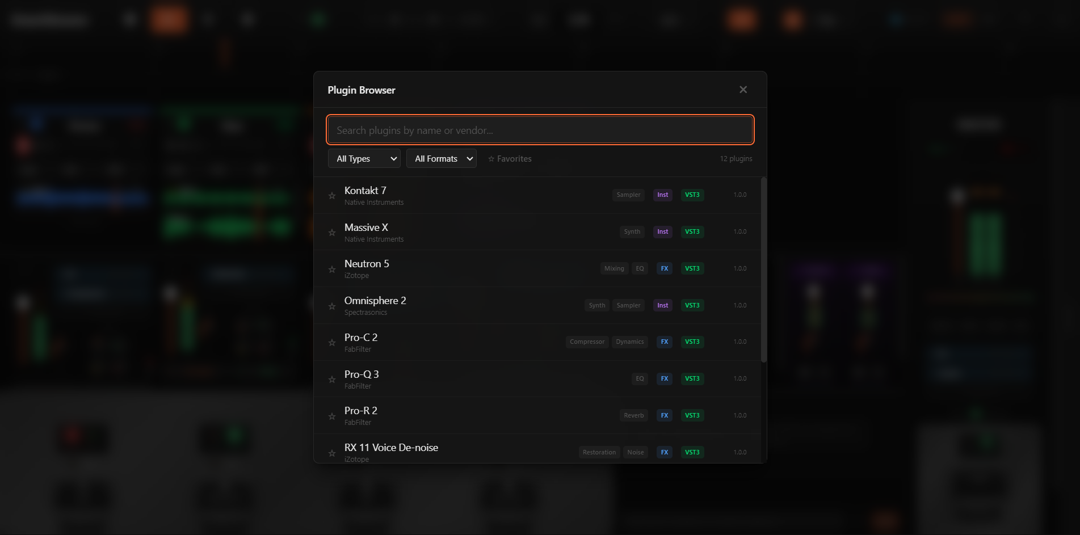Star the Omnisphere 2 plugin
This screenshot has height=535, width=1080.
332,306
